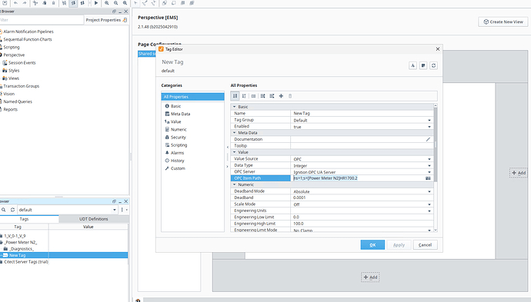
Task: Toggle categorized view in properties toolbar
Action: 235,96
